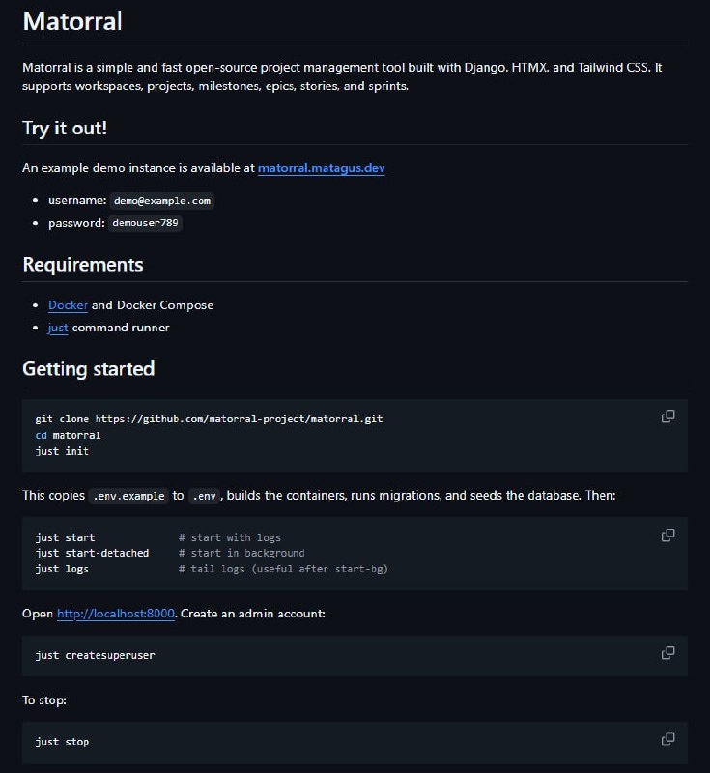The image size is (710, 773).
Task: Open the matorral.matagus.dev demo link
Action: [x=321, y=168]
